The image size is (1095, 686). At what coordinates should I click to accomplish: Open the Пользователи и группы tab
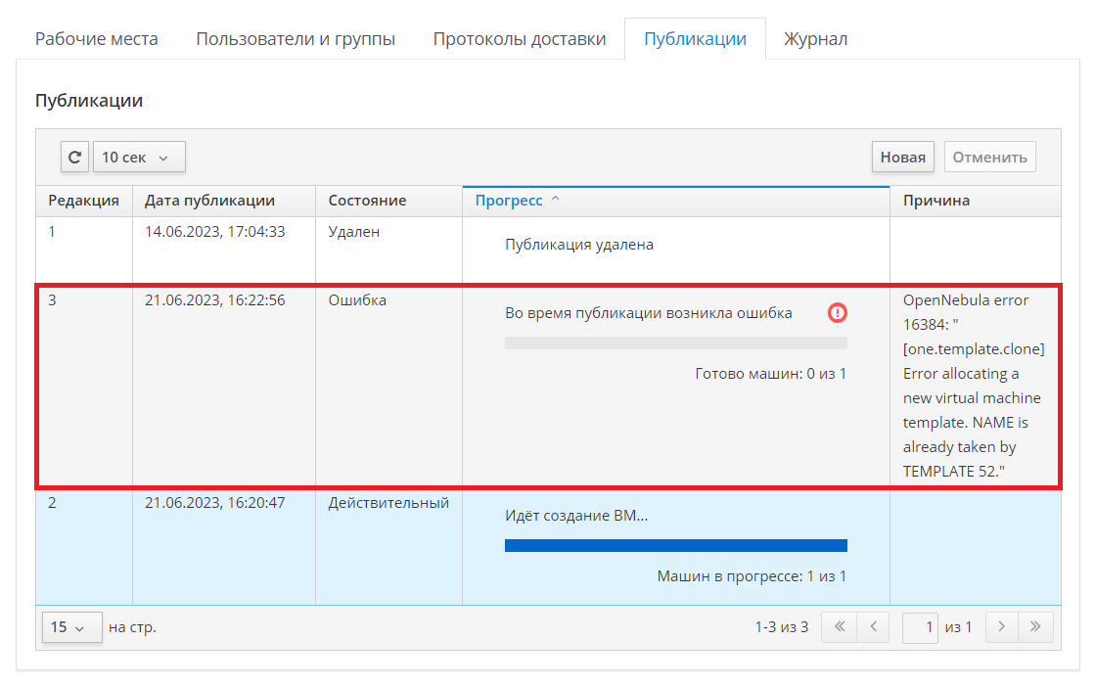(x=296, y=39)
